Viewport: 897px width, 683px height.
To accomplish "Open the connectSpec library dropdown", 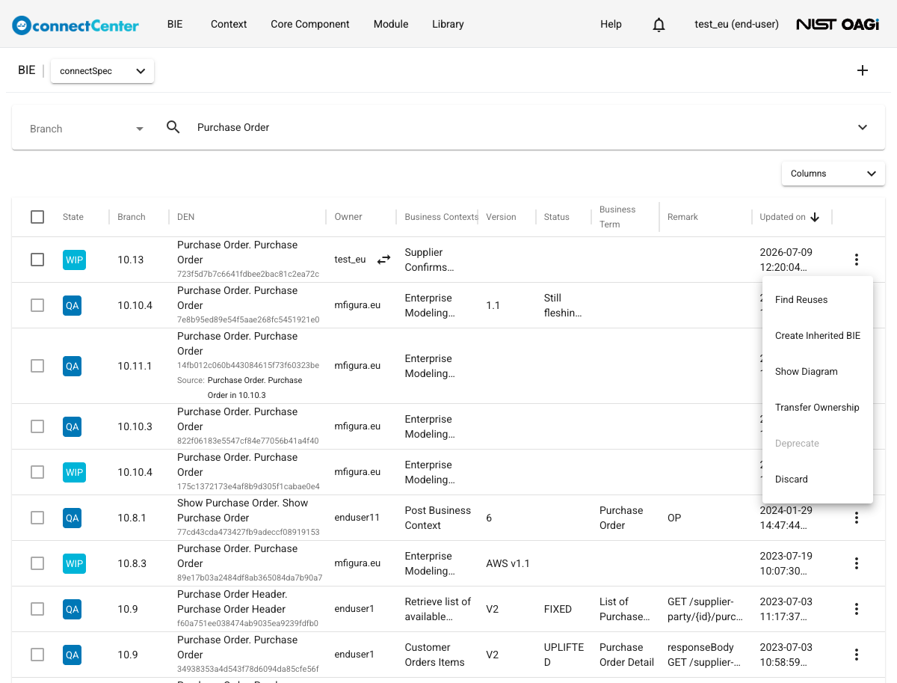I will (x=102, y=71).
